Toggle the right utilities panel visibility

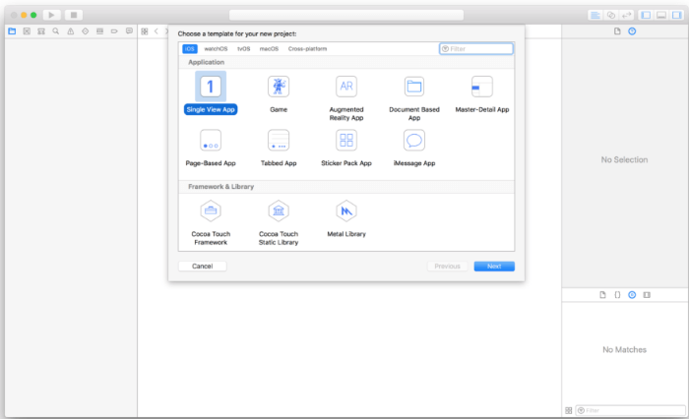point(675,15)
